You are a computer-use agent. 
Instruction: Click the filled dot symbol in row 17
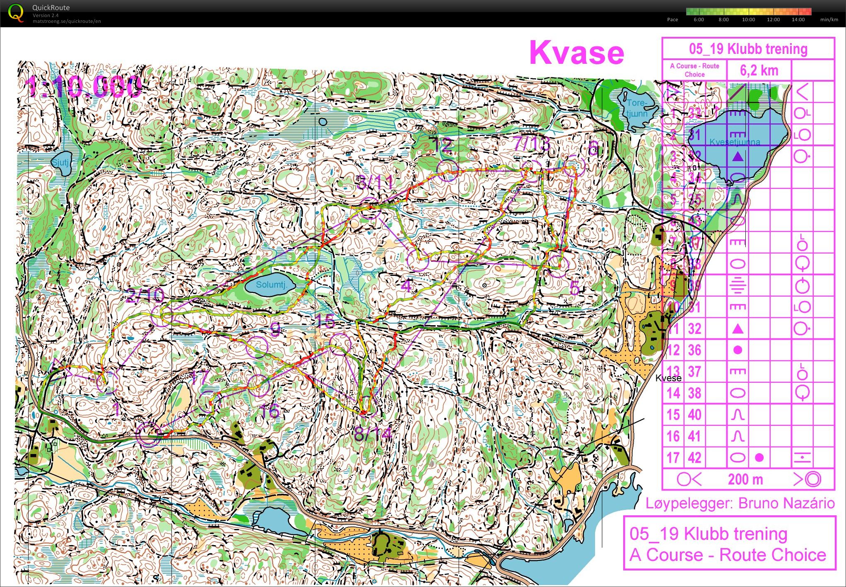pyautogui.click(x=759, y=457)
